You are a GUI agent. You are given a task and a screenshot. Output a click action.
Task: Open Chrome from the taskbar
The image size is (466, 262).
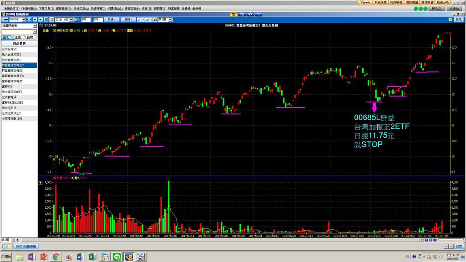(x=56, y=257)
